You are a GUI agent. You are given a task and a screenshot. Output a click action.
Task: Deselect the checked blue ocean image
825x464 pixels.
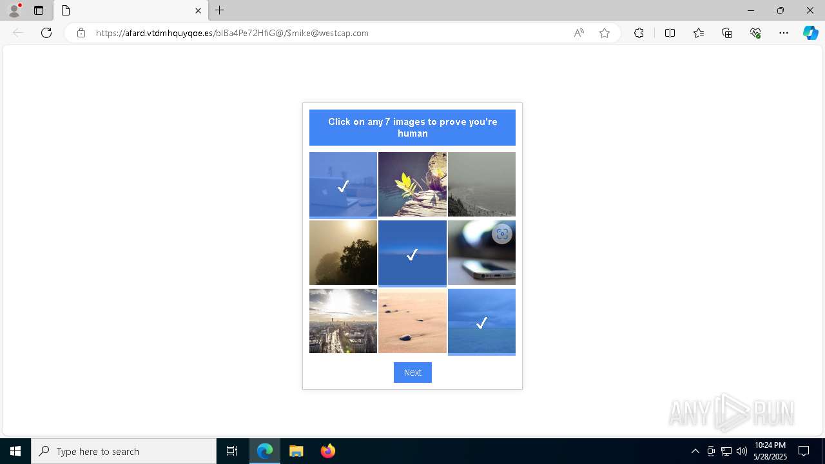click(481, 322)
